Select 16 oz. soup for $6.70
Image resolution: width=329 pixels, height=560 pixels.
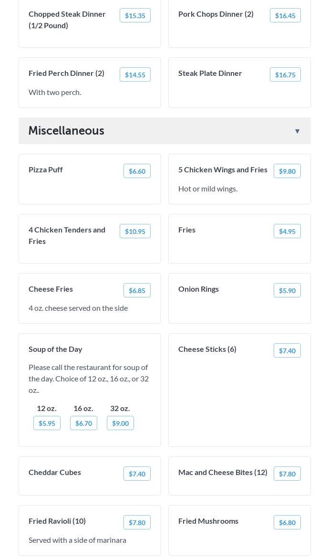coord(83,423)
